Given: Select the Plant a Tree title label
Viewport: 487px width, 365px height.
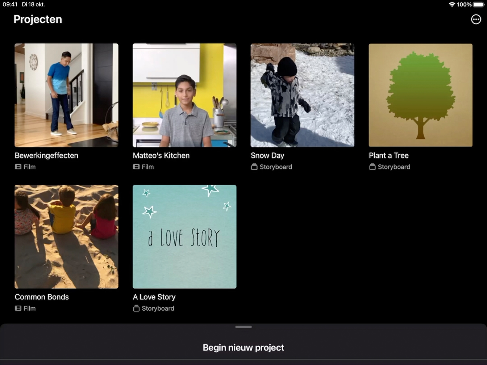Looking at the screenshot, I should pos(388,156).
